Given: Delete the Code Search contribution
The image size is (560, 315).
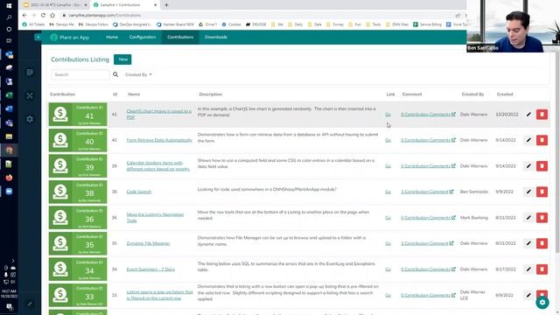Looking at the screenshot, I should 542,192.
